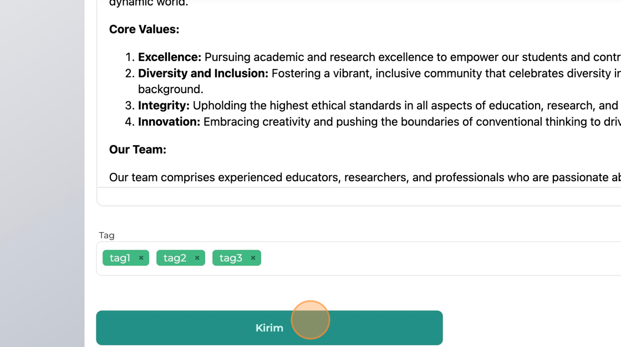
Task: Select the tag1 chip label
Action: coord(120,258)
